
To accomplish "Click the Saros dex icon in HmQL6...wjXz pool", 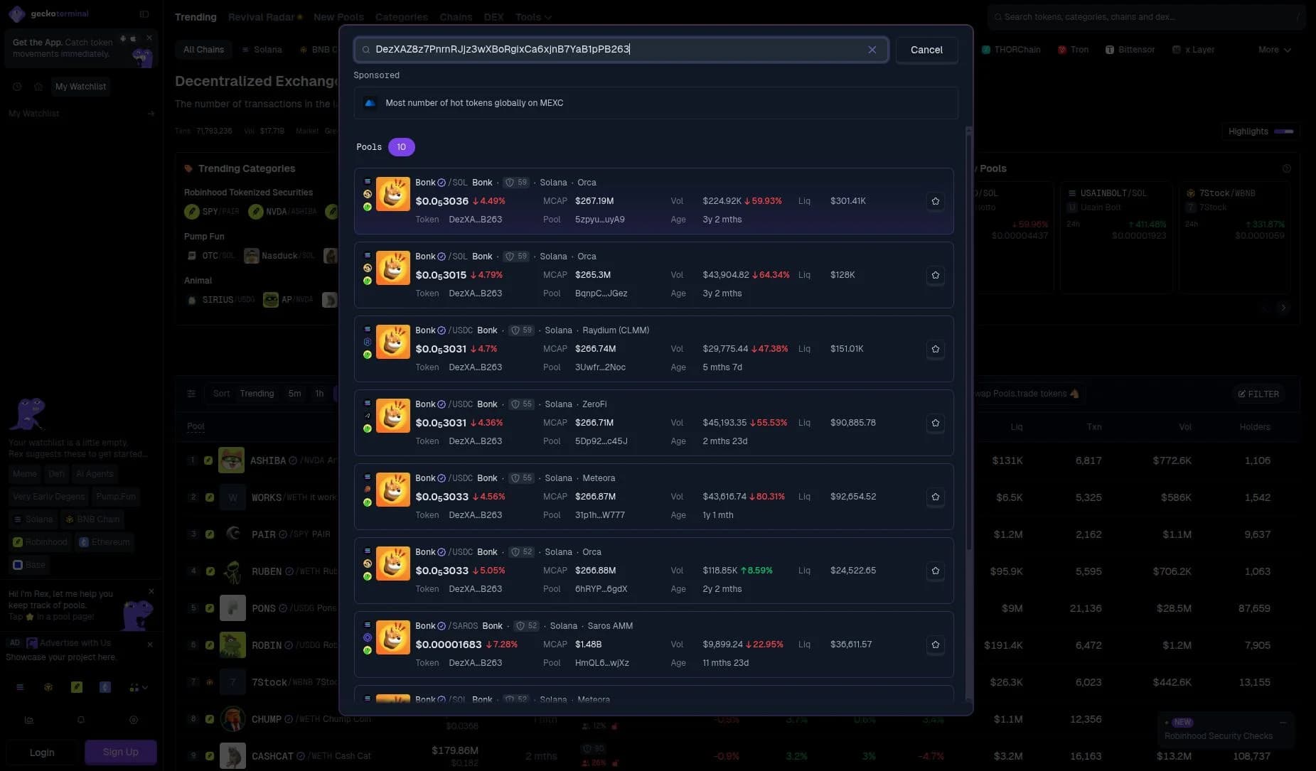I will coord(368,637).
